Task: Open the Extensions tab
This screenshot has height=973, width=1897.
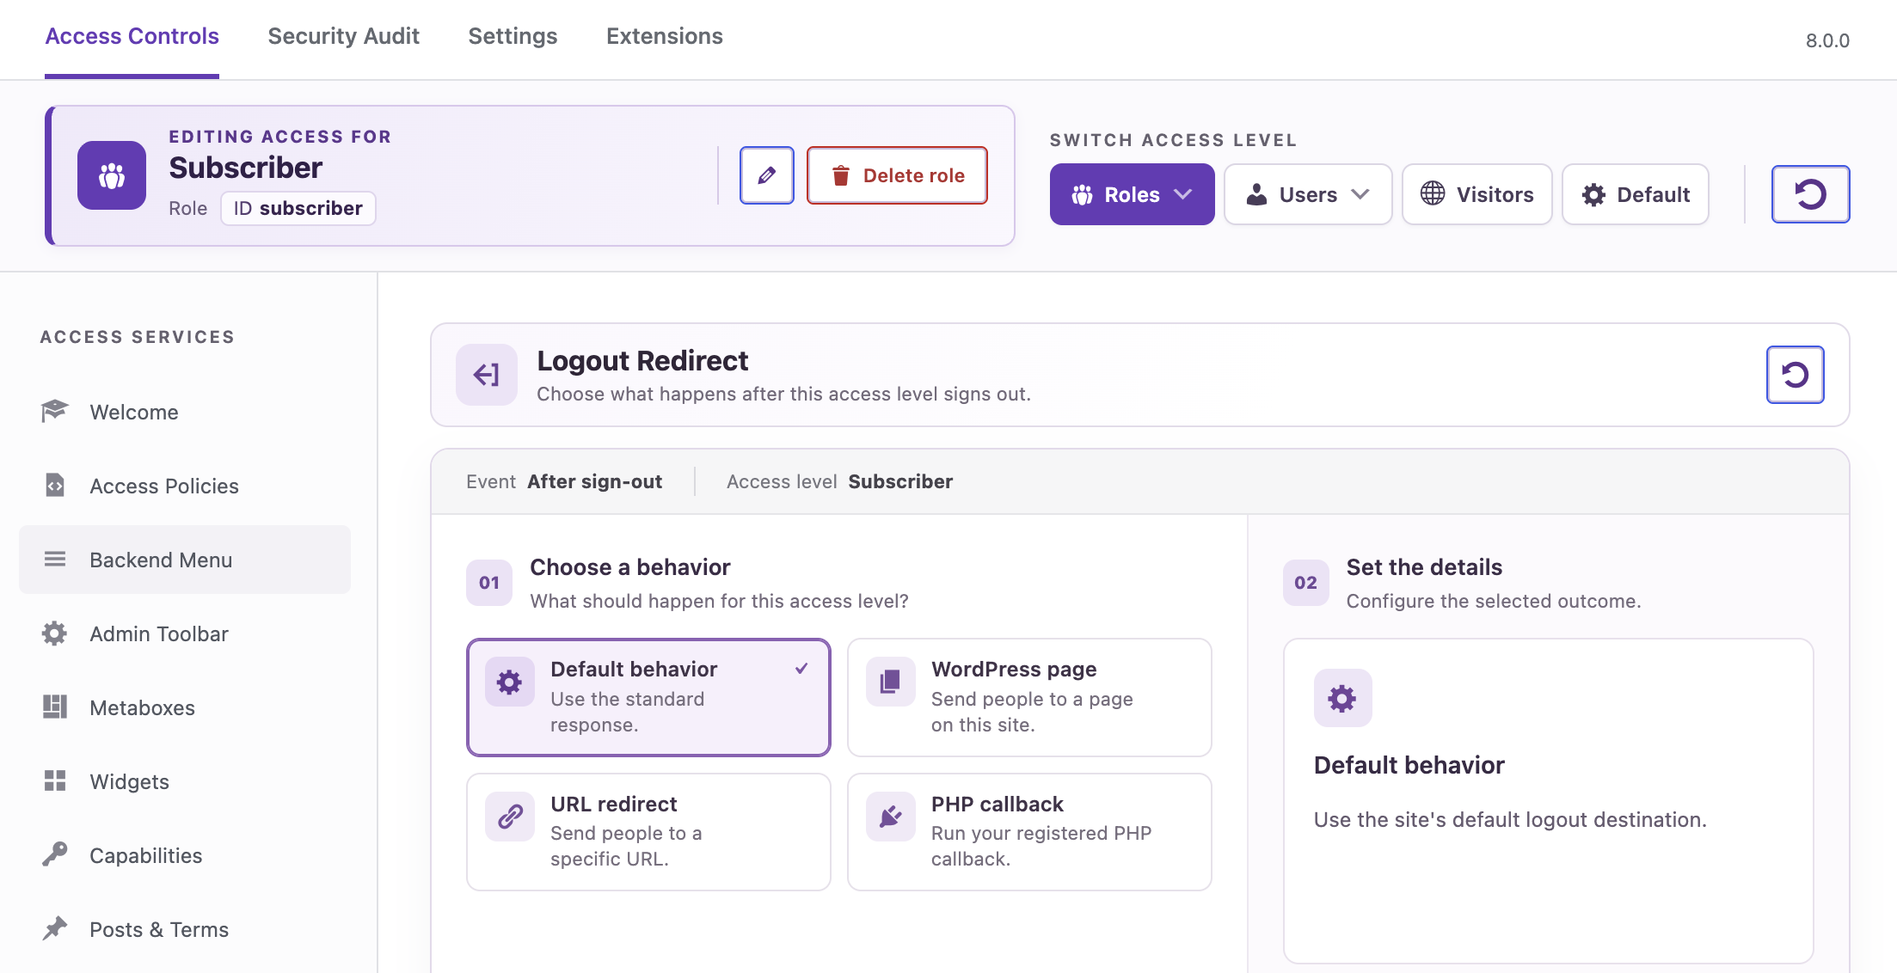Action: [664, 36]
